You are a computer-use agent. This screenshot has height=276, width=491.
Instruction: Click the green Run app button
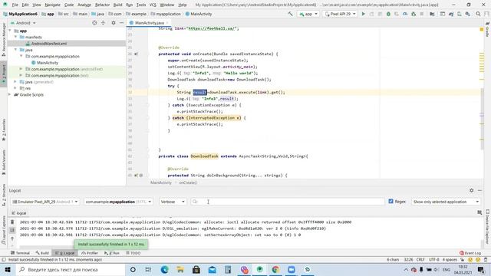[x=363, y=14]
